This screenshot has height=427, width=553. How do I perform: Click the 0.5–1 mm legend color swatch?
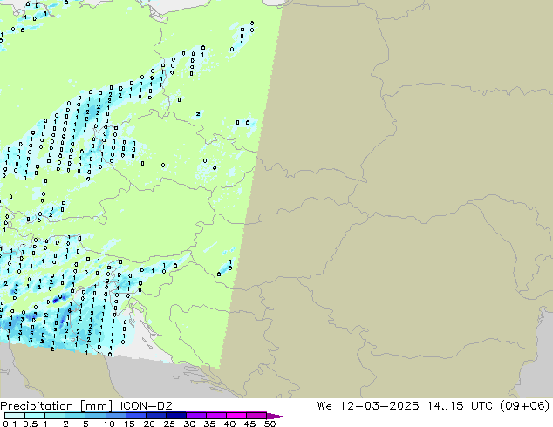pos(35,416)
